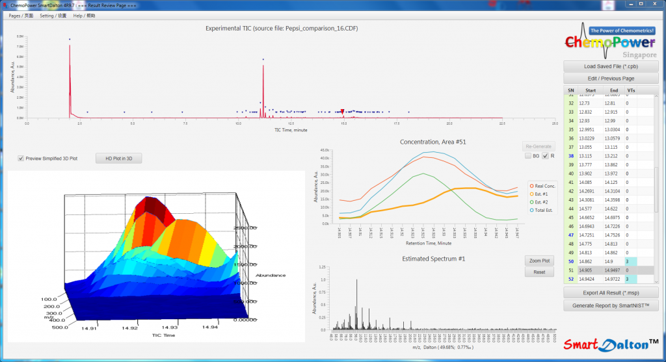Toggle the R checkbox
The image size is (666, 362).
[x=545, y=156]
